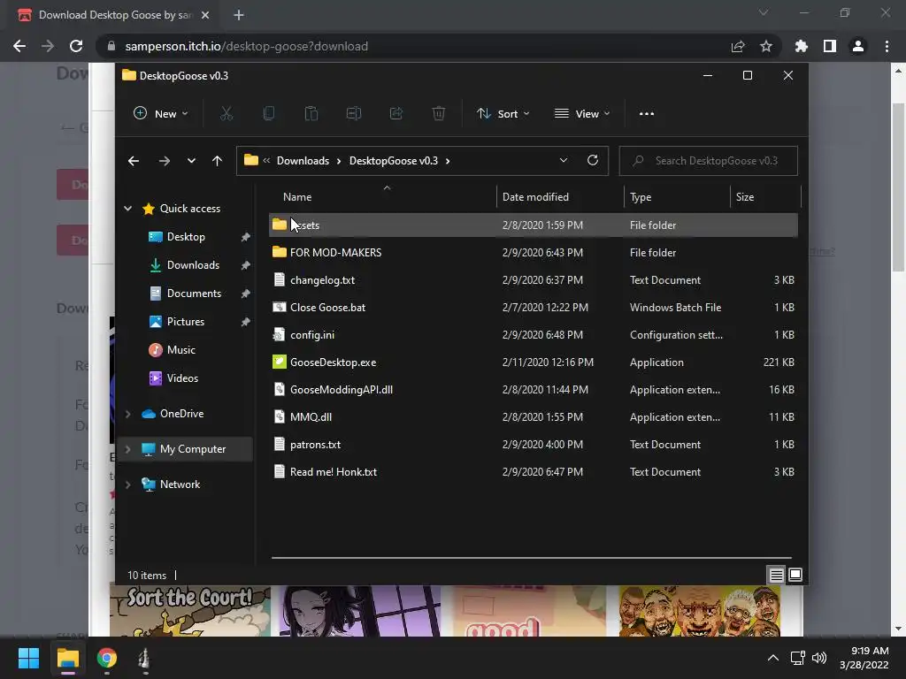The image size is (906, 679).
Task: Expand the Network tree node
Action: tap(127, 484)
